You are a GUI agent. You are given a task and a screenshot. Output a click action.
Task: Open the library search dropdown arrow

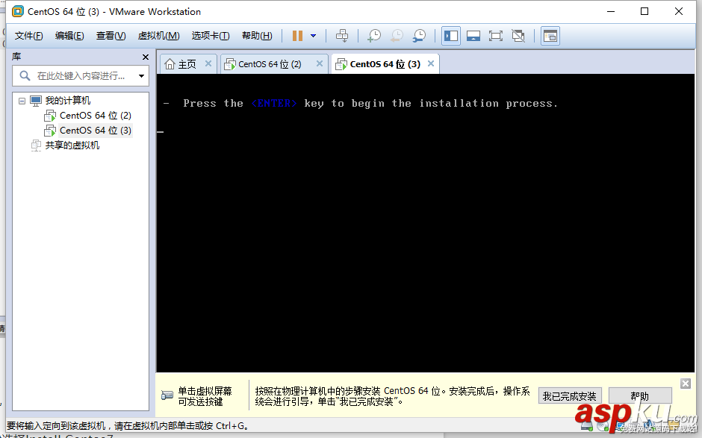point(141,75)
